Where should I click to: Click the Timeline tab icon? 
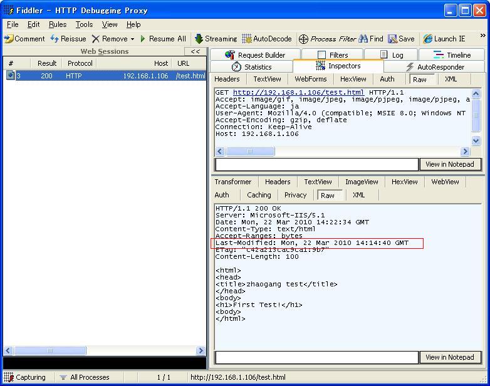[x=439, y=55]
